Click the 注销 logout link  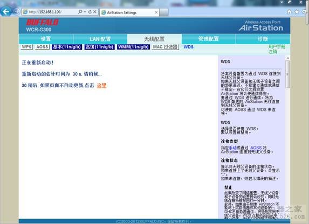pos(272,52)
